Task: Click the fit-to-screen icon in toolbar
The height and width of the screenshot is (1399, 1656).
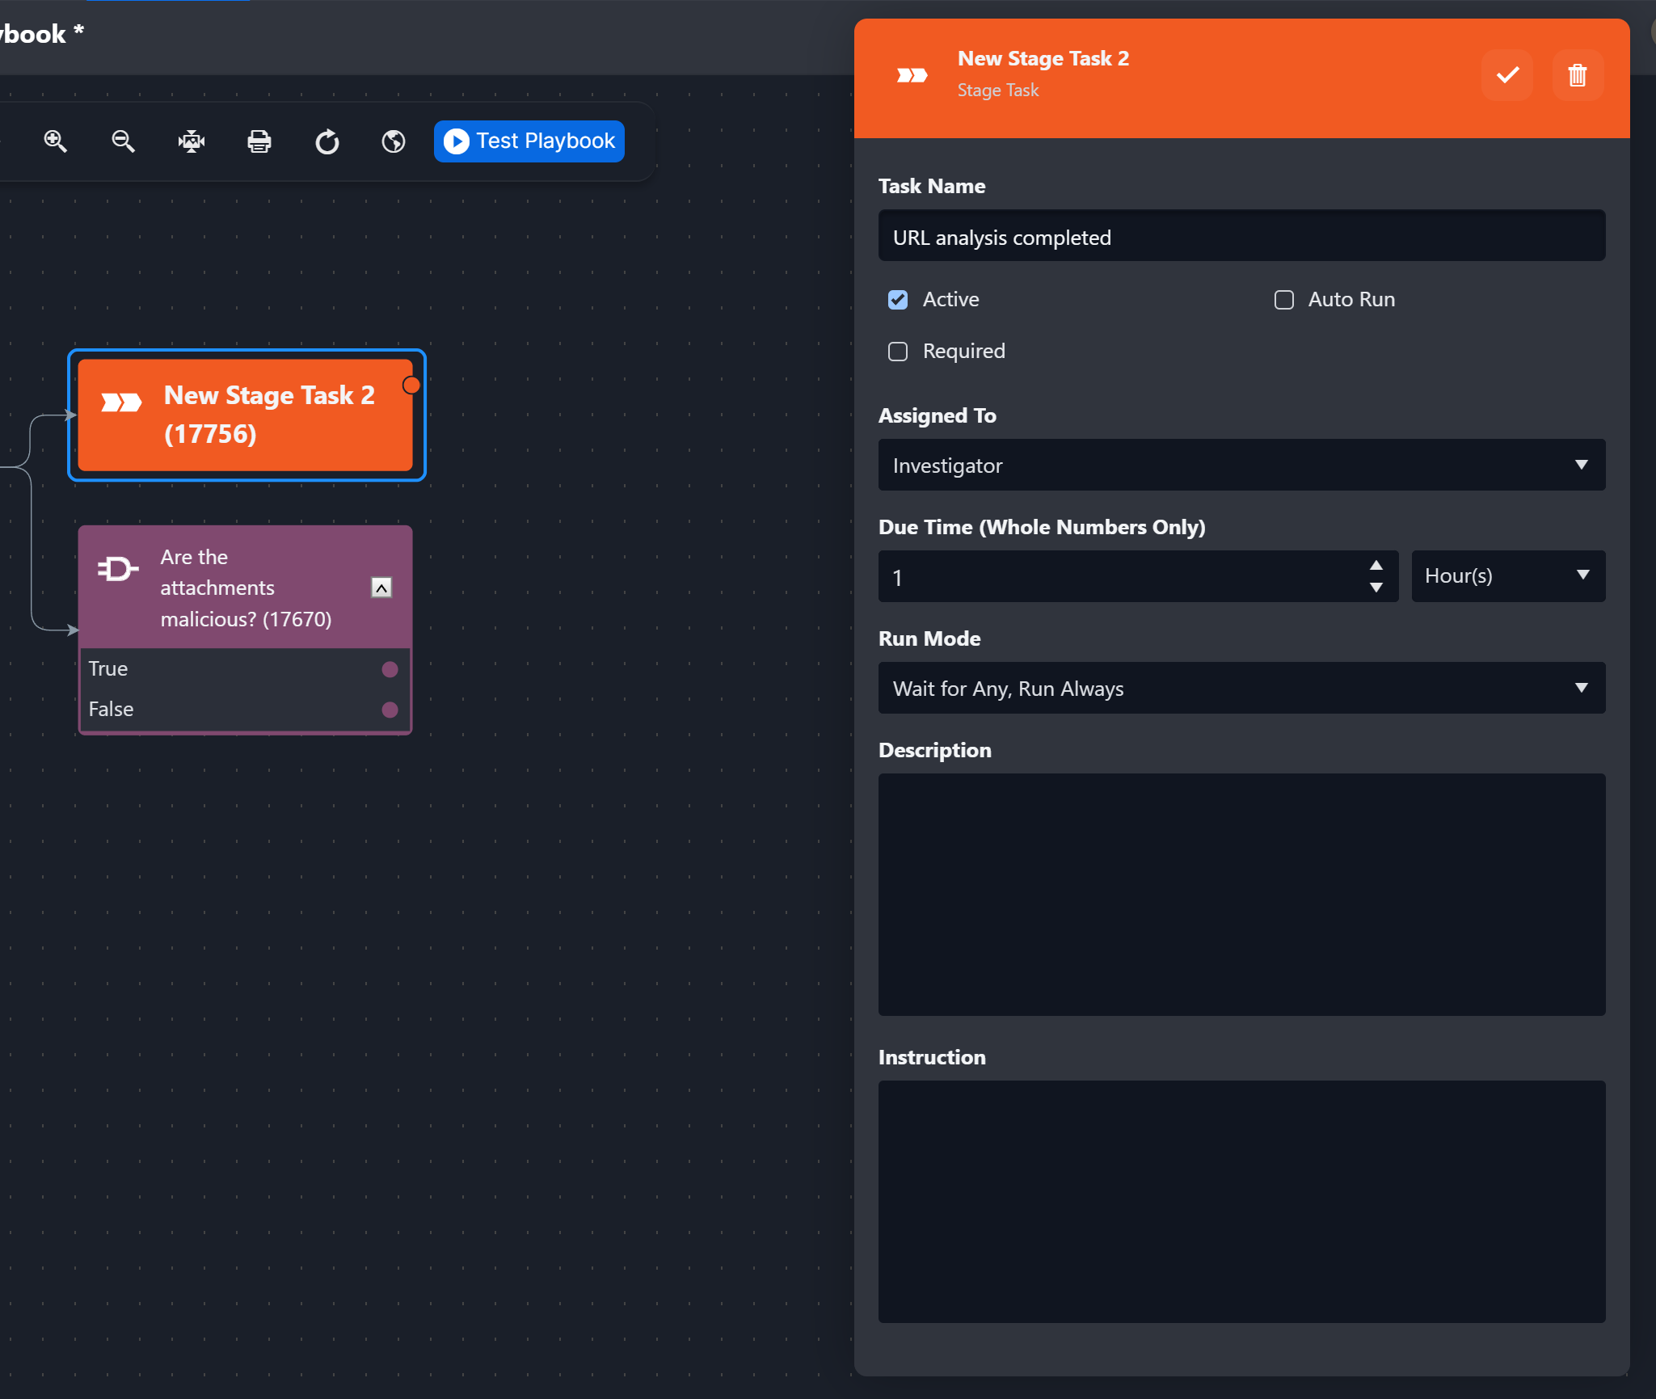Action: click(192, 141)
